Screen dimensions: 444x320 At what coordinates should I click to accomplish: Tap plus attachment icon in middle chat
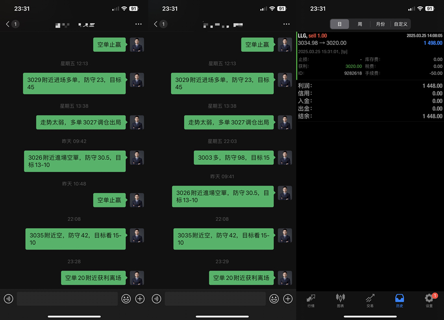288,299
